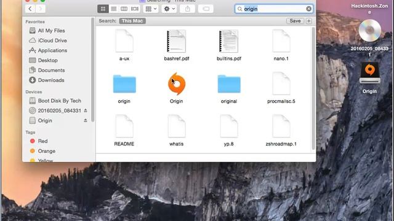
Task: Click the sidebar vertical scrollbar
Action: (93, 70)
